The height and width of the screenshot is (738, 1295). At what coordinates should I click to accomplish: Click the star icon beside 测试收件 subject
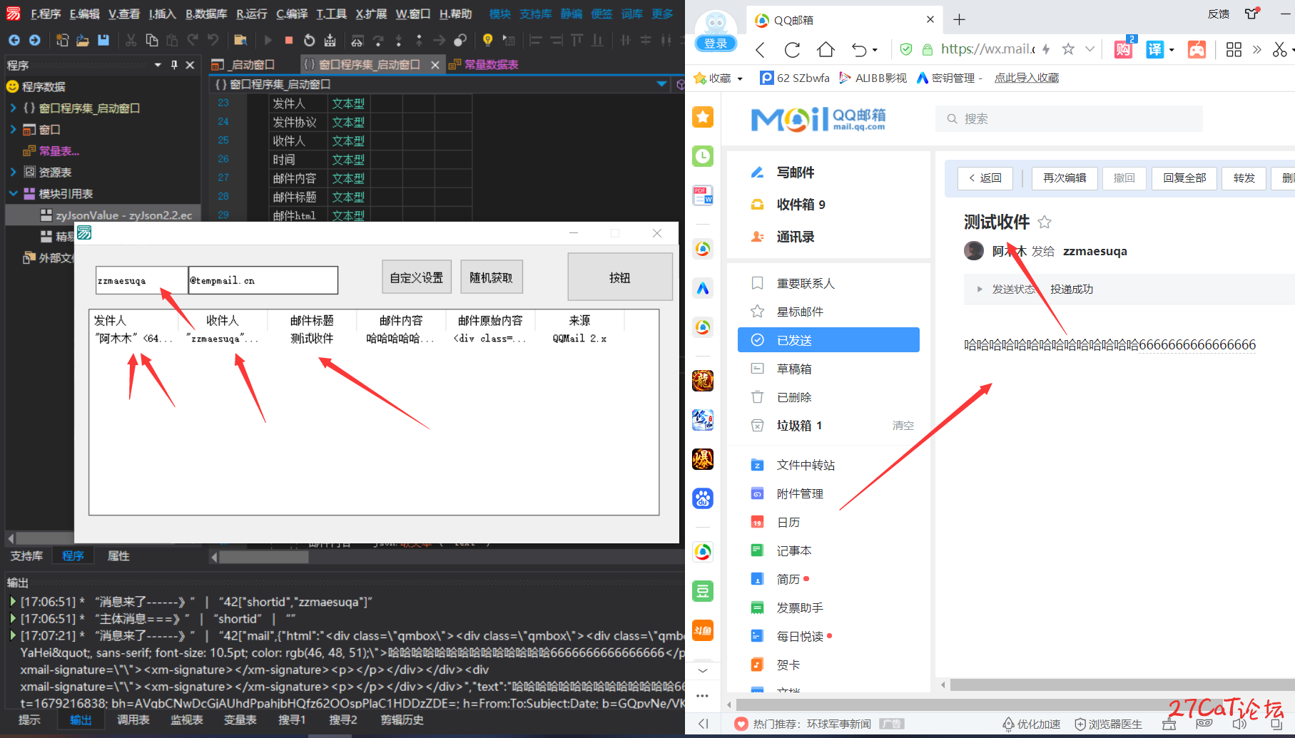coord(1045,222)
